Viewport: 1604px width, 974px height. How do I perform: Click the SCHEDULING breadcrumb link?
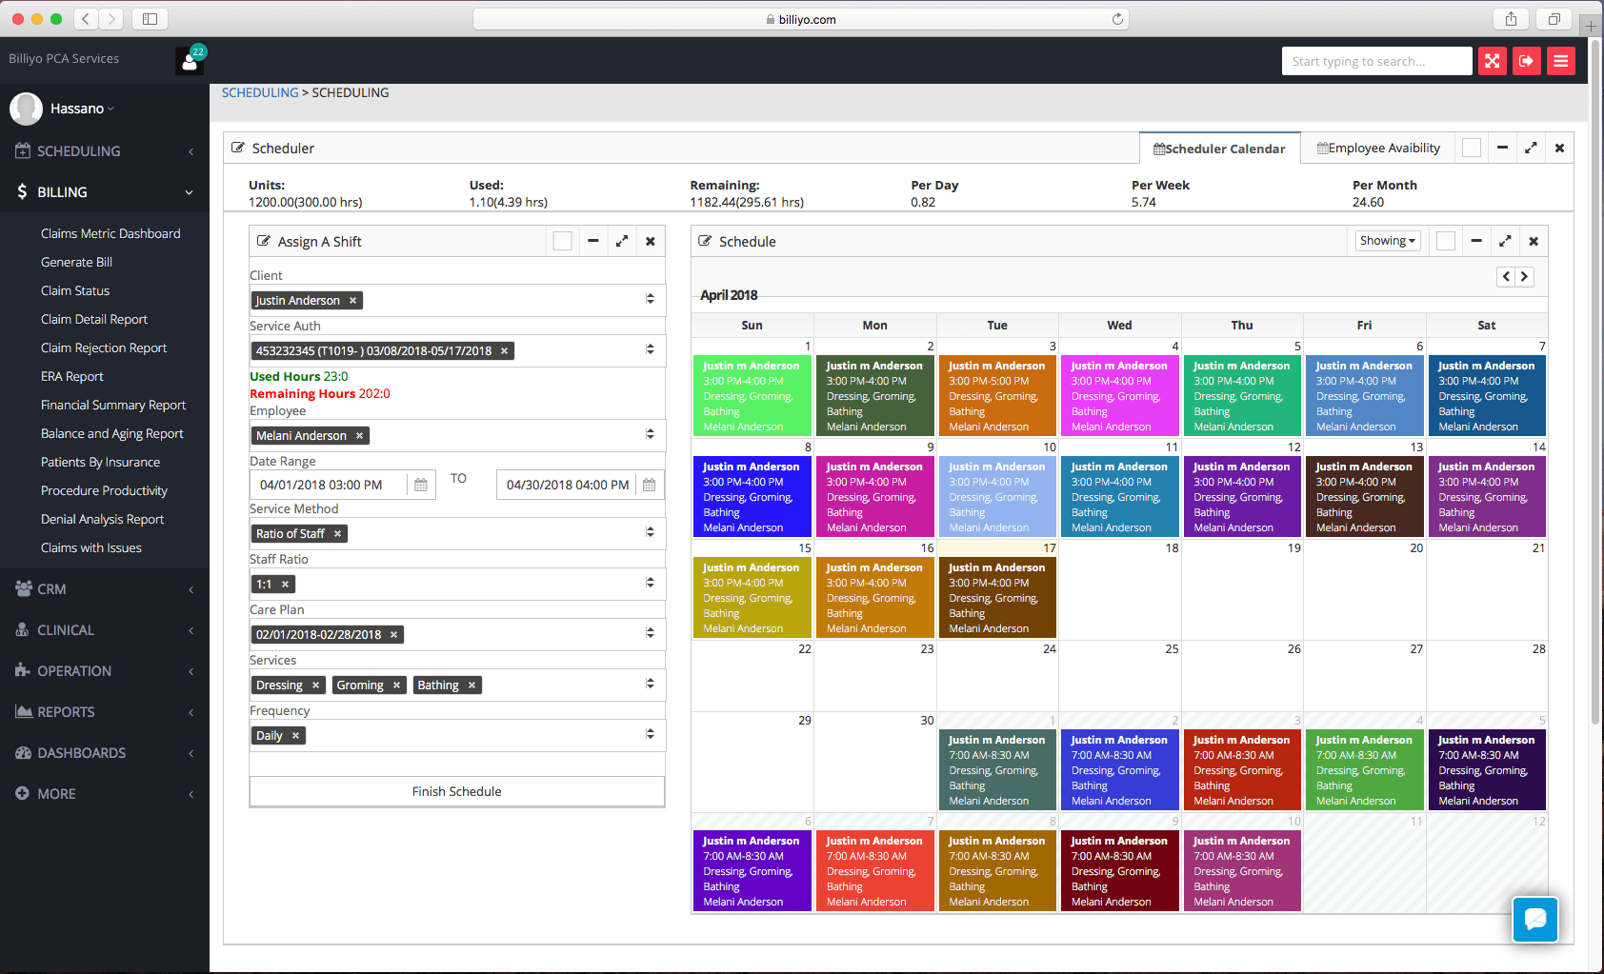[259, 92]
